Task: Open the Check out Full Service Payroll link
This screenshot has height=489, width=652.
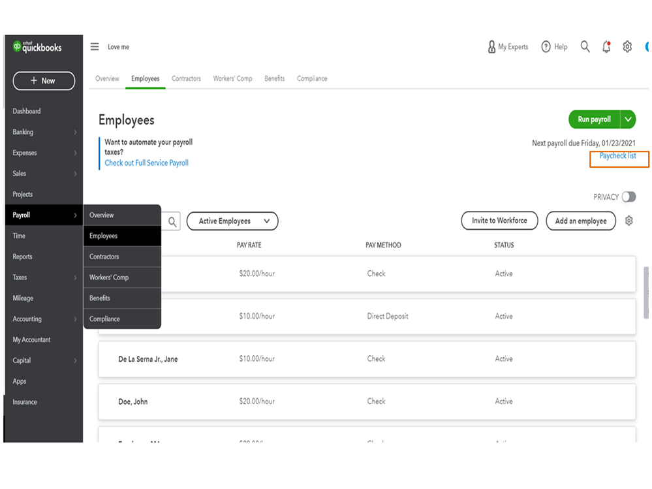Action: click(146, 163)
